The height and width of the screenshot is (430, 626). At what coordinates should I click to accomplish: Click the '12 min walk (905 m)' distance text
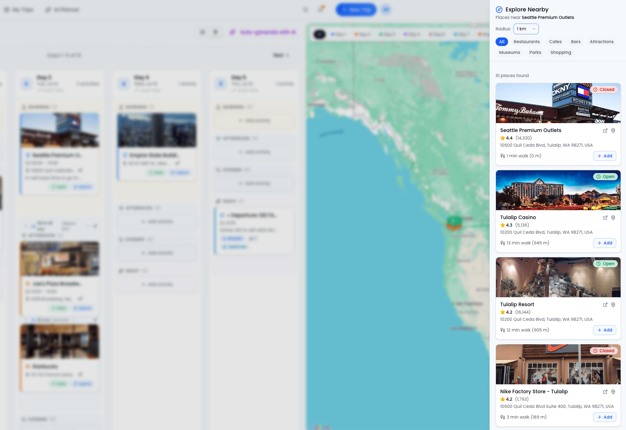(528, 330)
